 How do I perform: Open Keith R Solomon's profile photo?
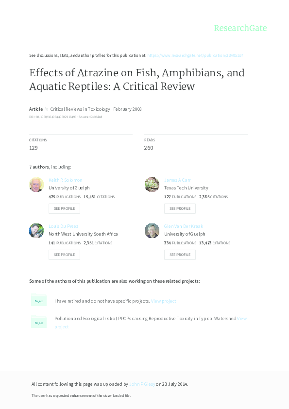(36, 185)
